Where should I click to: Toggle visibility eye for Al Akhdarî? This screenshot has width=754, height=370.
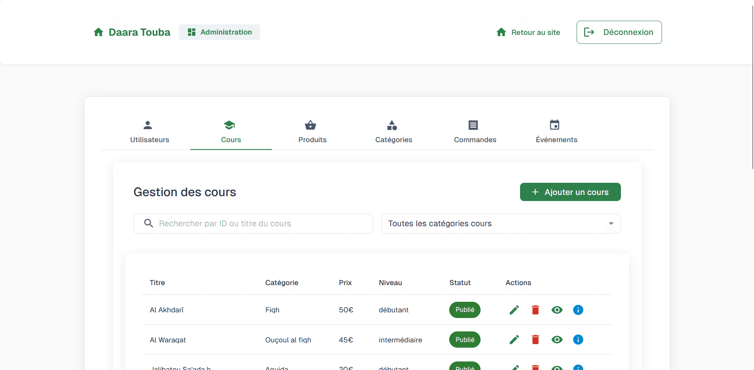point(557,310)
